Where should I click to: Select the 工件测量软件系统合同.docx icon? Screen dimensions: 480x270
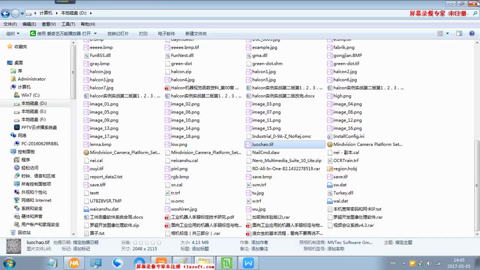pyautogui.click(x=87, y=217)
